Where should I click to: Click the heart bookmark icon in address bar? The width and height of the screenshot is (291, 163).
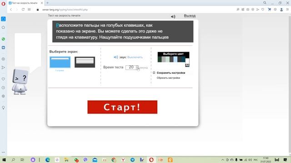263,10
